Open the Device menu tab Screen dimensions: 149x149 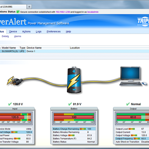pyautogui.click(x=13, y=32)
